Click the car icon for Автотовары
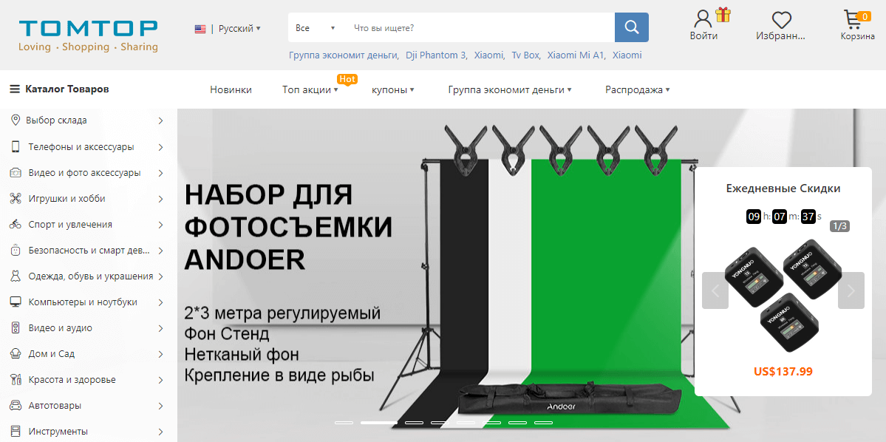Viewport: 886px width, 442px height. point(16,406)
